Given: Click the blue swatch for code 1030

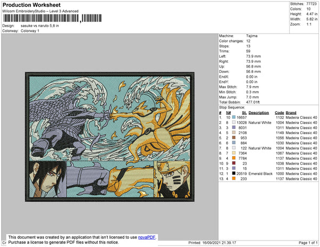Looking at the screenshot, I should (x=234, y=143).
